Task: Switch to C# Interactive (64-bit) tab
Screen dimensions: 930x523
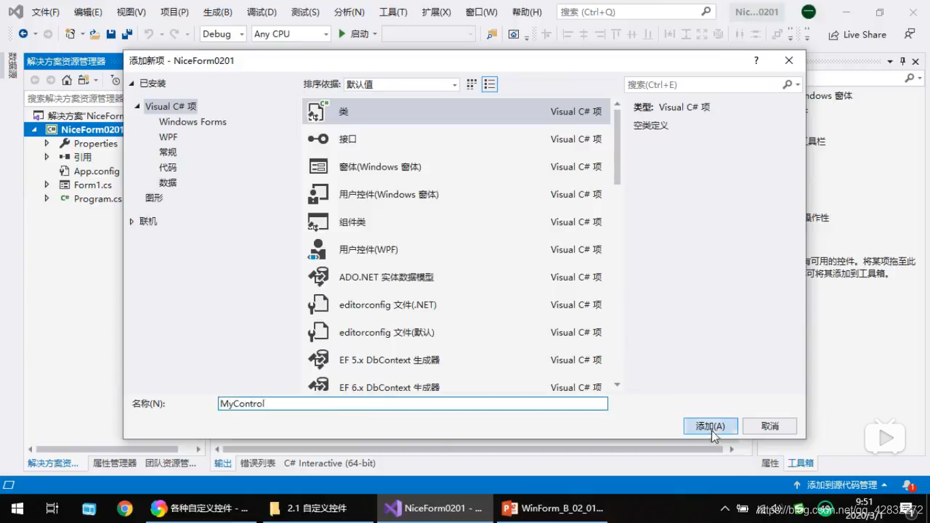Action: click(x=330, y=463)
